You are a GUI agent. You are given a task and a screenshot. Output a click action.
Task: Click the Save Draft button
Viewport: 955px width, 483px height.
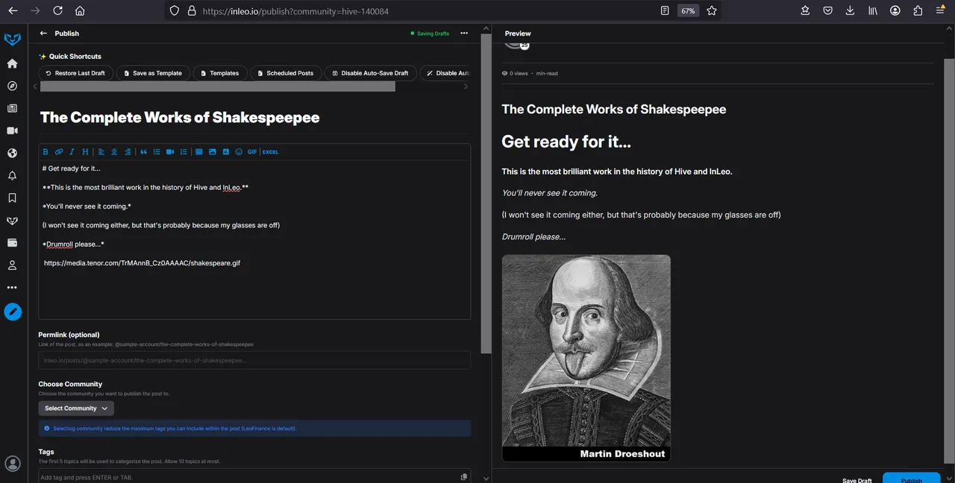point(857,480)
